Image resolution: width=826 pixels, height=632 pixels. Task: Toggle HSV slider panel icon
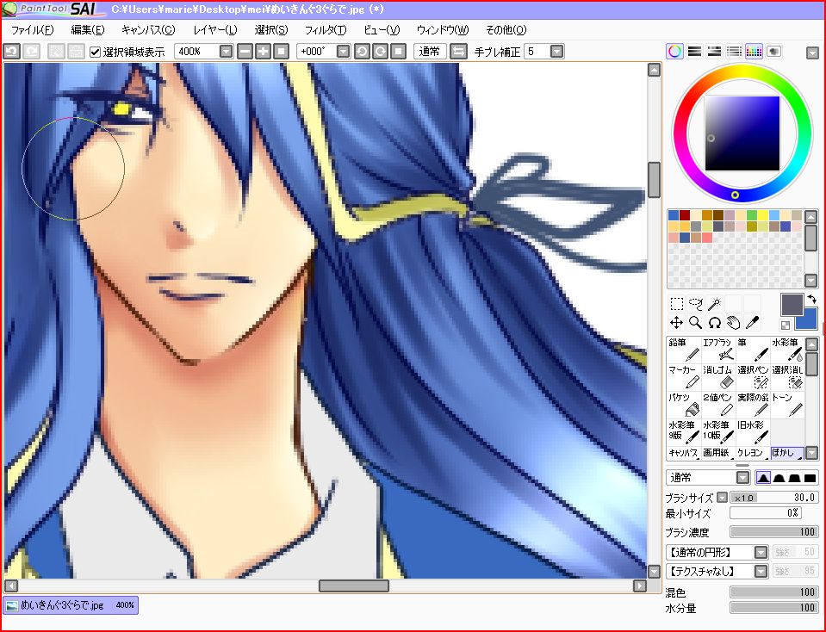tap(714, 52)
